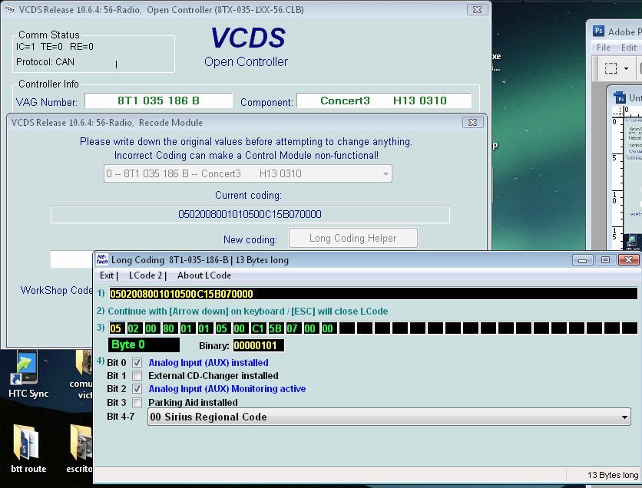Close the Recode Module dialog
The image size is (642, 488).
pos(472,122)
